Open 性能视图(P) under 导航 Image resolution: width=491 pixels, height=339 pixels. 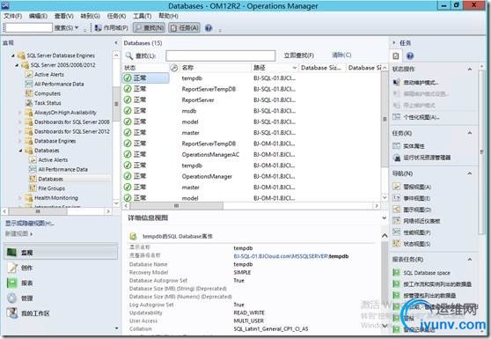(412, 232)
